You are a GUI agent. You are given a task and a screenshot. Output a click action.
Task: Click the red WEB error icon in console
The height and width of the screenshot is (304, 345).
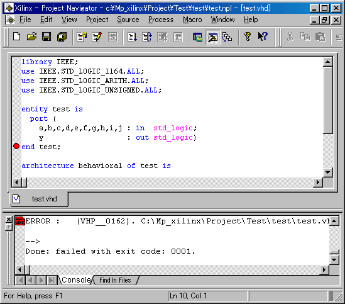[20, 221]
